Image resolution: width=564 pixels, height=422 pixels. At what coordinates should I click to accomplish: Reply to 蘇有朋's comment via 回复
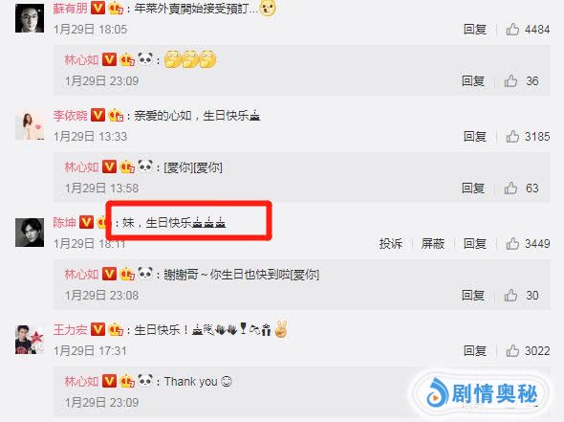tap(475, 29)
